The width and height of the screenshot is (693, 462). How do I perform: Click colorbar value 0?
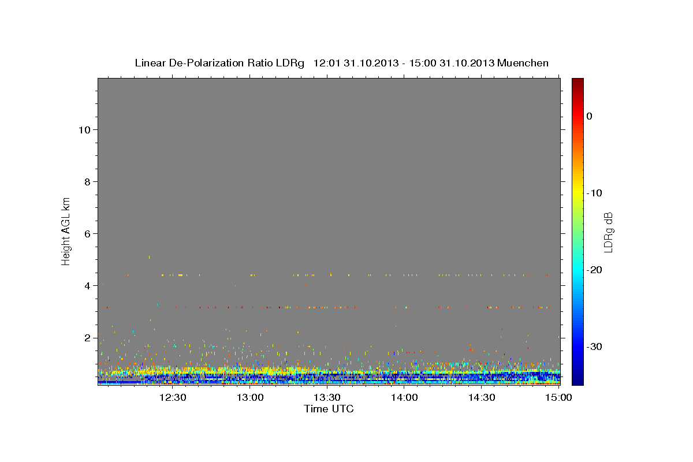pyautogui.click(x=589, y=116)
